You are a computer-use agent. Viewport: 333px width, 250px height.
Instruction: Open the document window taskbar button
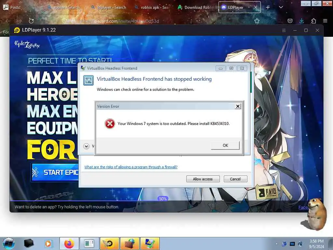tap(89, 243)
